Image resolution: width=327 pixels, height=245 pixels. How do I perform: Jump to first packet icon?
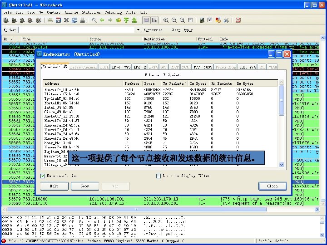tap(126, 20)
